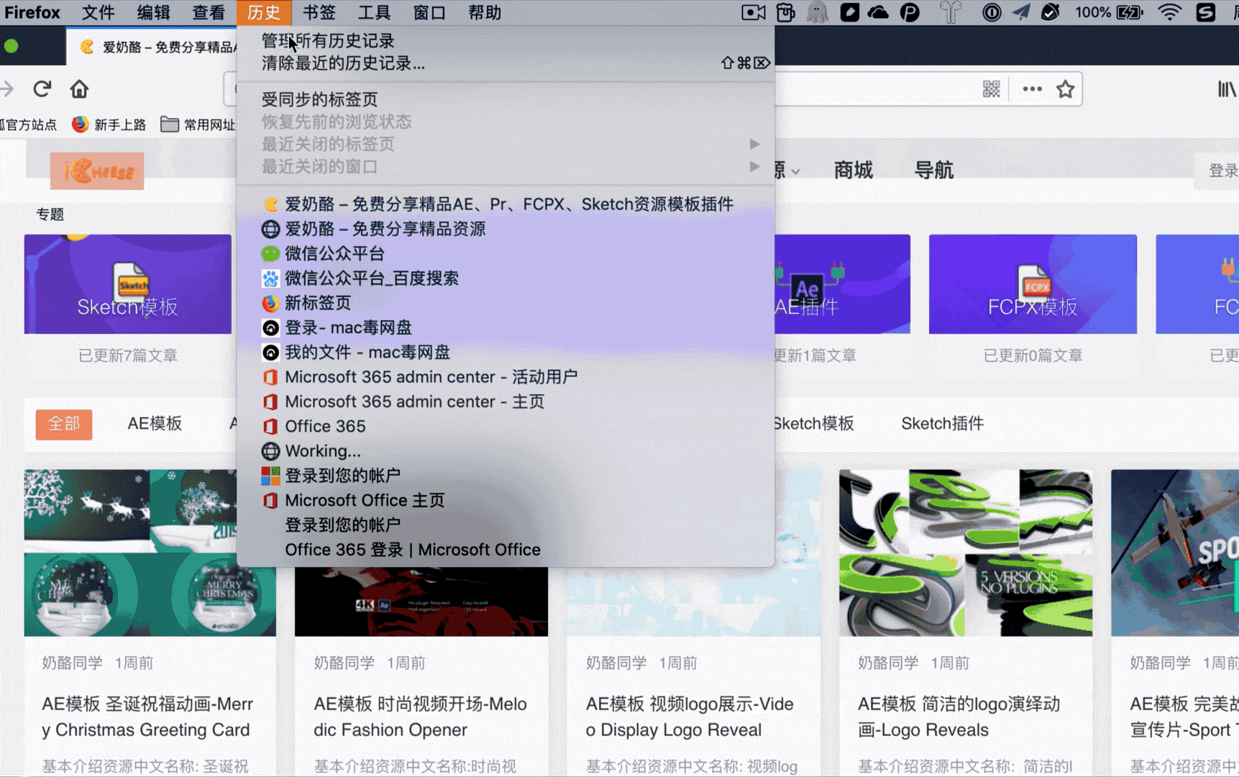The width and height of the screenshot is (1239, 777).
Task: Open the 编辑 menu in menu bar
Action: (154, 12)
